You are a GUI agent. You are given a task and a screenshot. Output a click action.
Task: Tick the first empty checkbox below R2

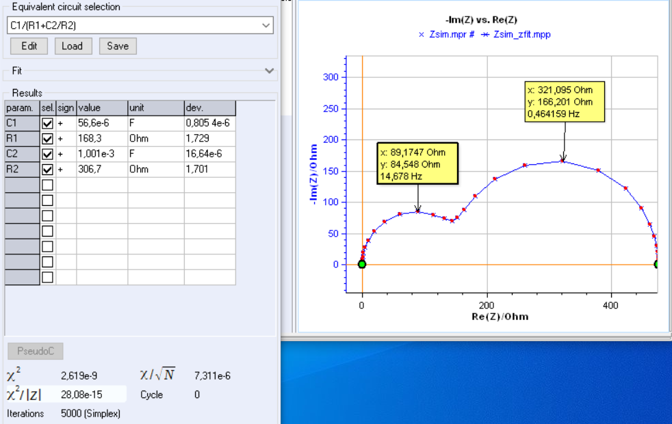[x=48, y=185]
